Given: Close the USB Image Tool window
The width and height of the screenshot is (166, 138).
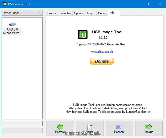Looking at the screenshot, I should 160,4.
